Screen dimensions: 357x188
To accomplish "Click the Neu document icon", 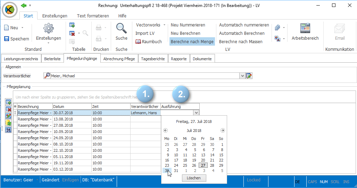I will (x=7, y=28).
